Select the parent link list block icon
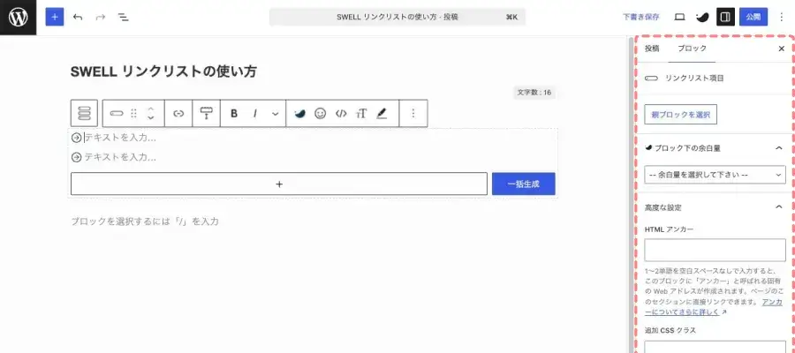795x353 pixels. click(x=84, y=113)
